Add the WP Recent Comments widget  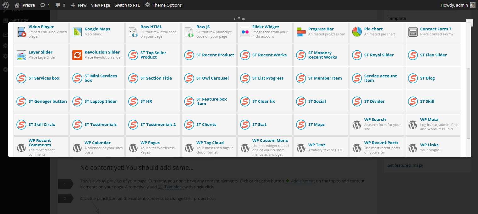point(41,147)
